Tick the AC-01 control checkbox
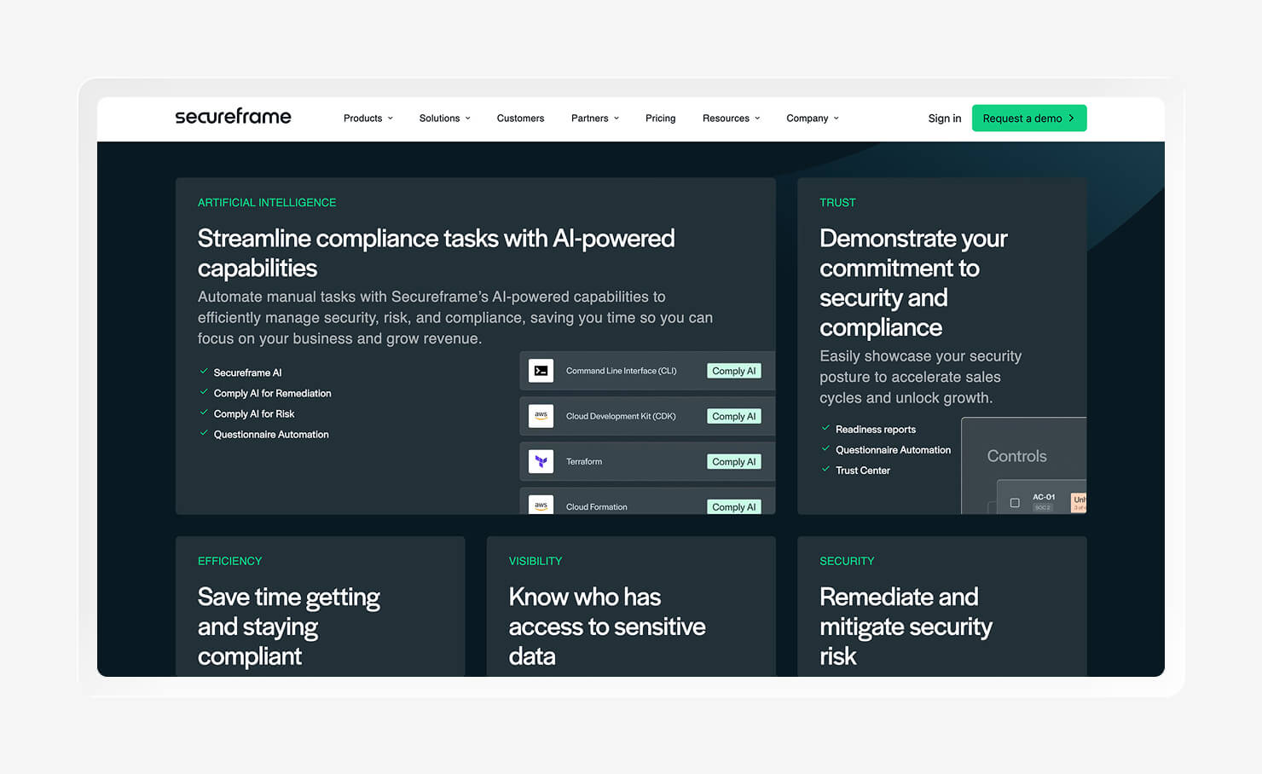Viewport: 1262px width, 774px height. tap(1015, 503)
